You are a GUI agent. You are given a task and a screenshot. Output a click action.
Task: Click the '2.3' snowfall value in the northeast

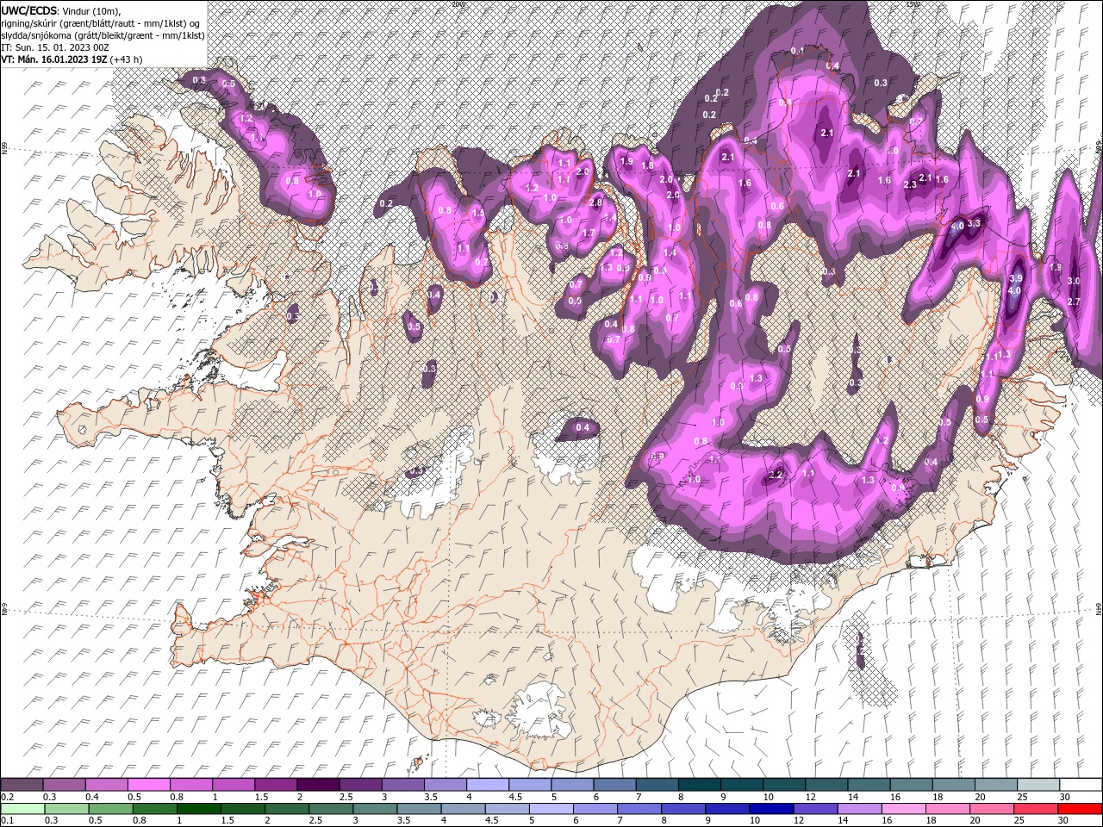(910, 185)
